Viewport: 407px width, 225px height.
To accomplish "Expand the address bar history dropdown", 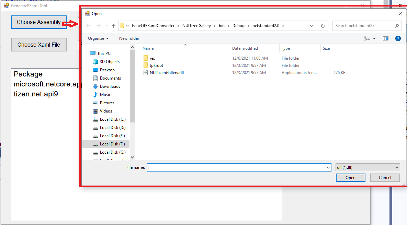I will pyautogui.click(x=312, y=26).
